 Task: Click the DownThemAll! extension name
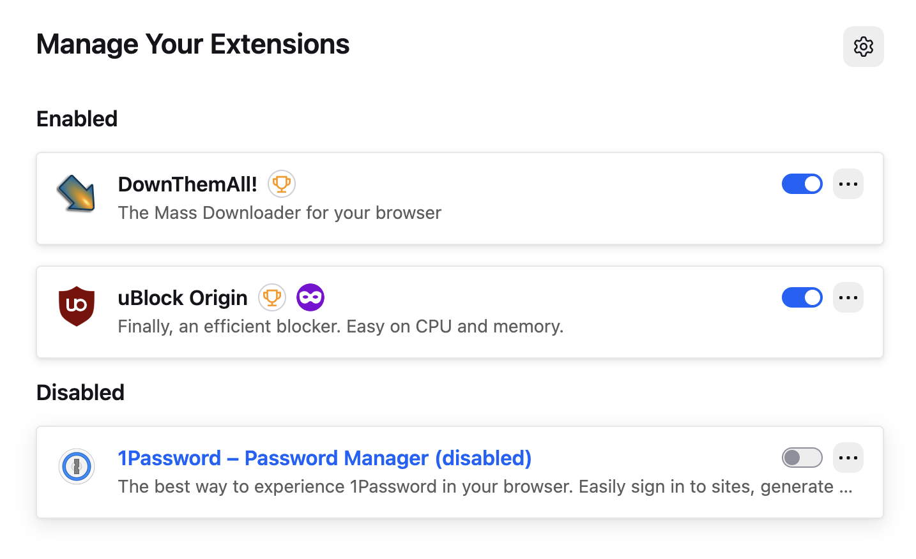tap(187, 184)
